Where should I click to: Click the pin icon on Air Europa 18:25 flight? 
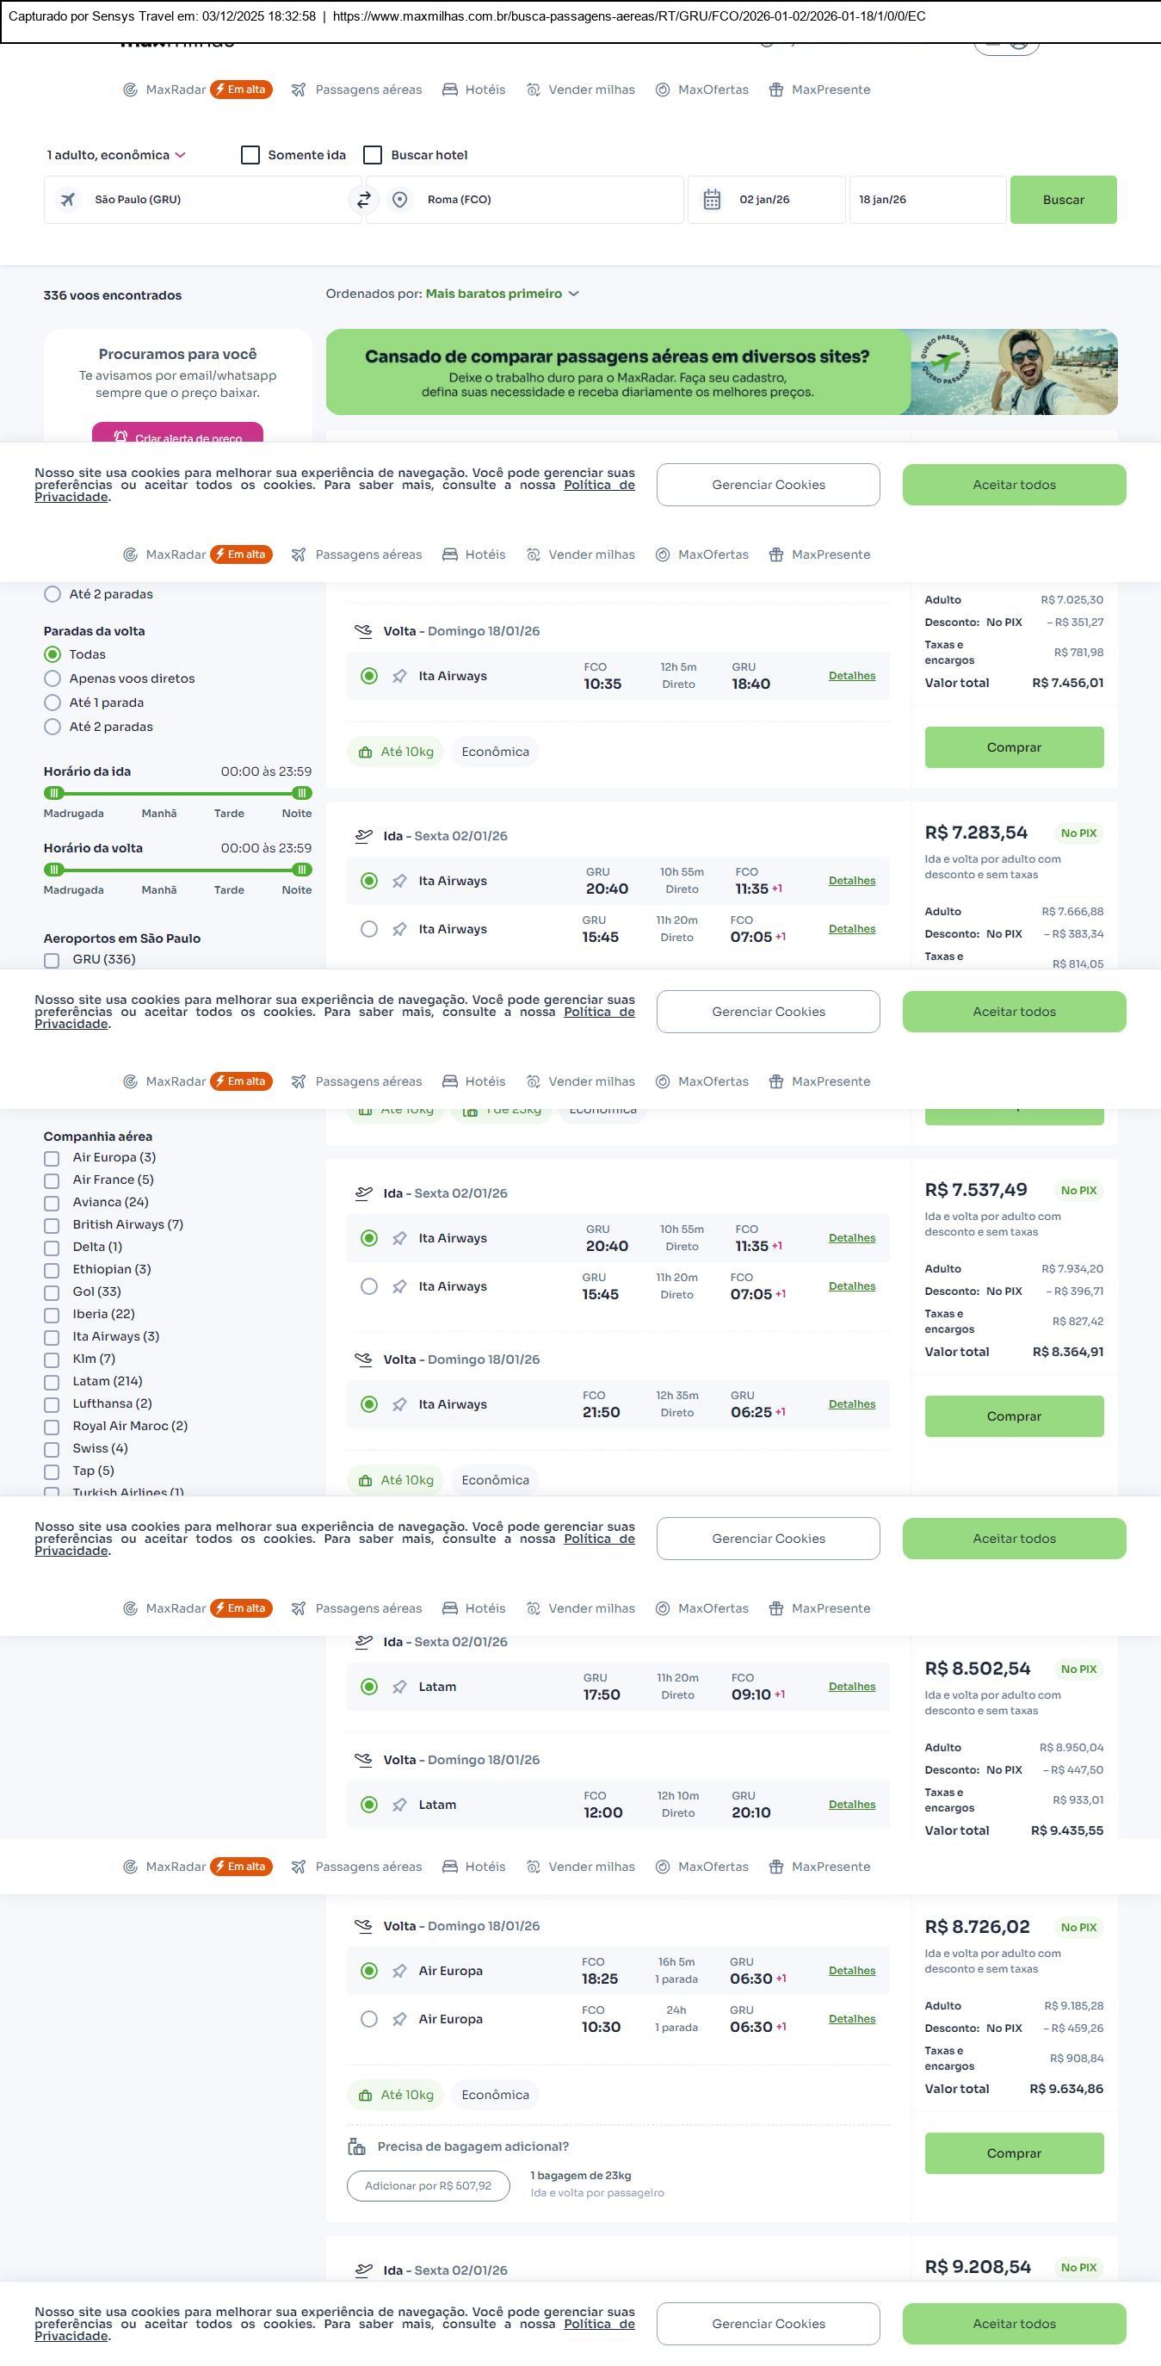[399, 1970]
